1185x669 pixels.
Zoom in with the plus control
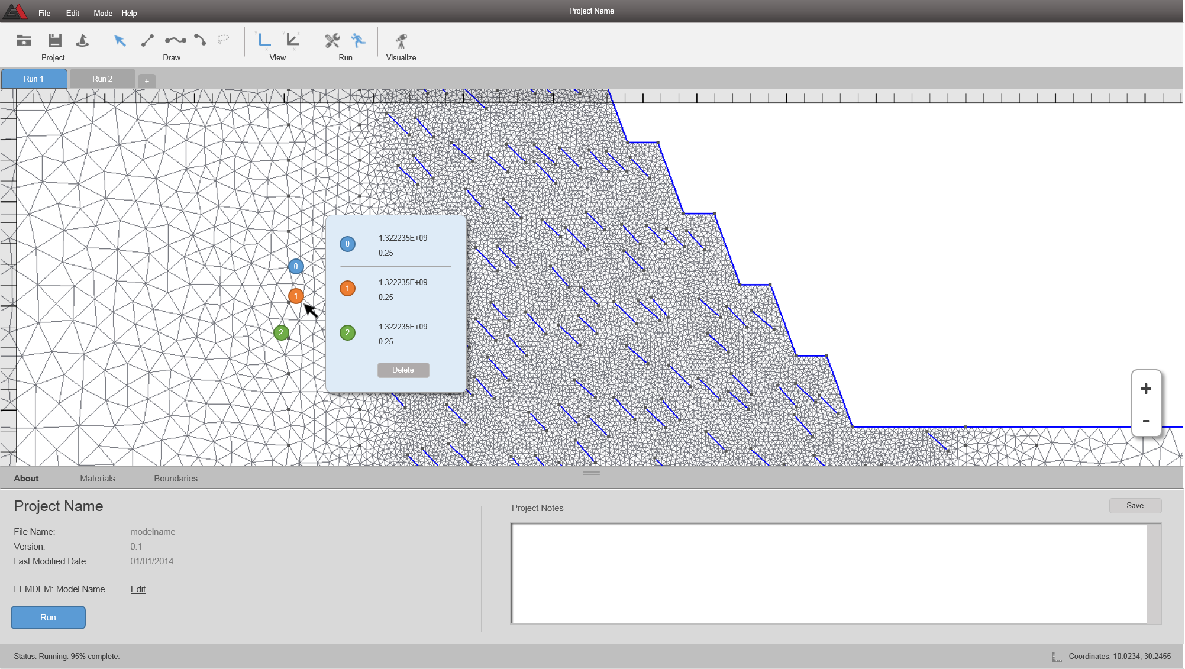1146,389
